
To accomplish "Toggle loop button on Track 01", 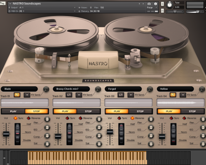I will coord(17,95).
